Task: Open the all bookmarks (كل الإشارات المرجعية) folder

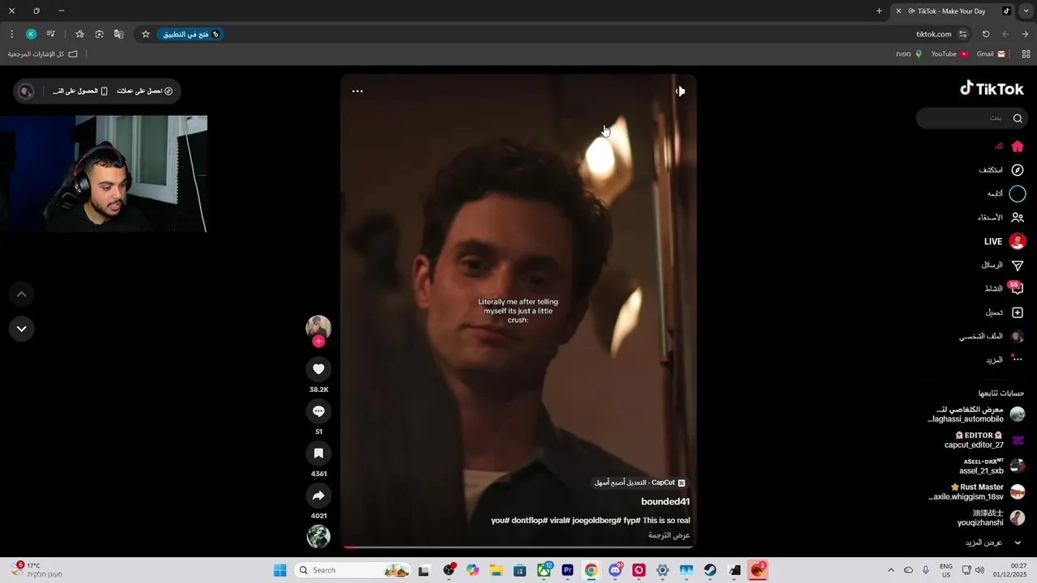Action: (42, 53)
